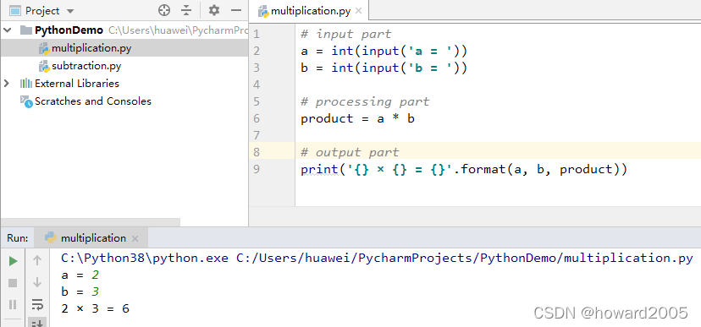Hide the Project panel with minus icon
Viewport: 701px width, 327px height.
[236, 10]
